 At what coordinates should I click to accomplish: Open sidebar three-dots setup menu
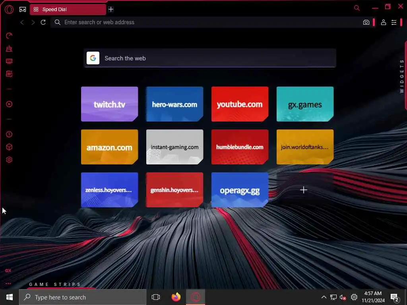click(8, 284)
